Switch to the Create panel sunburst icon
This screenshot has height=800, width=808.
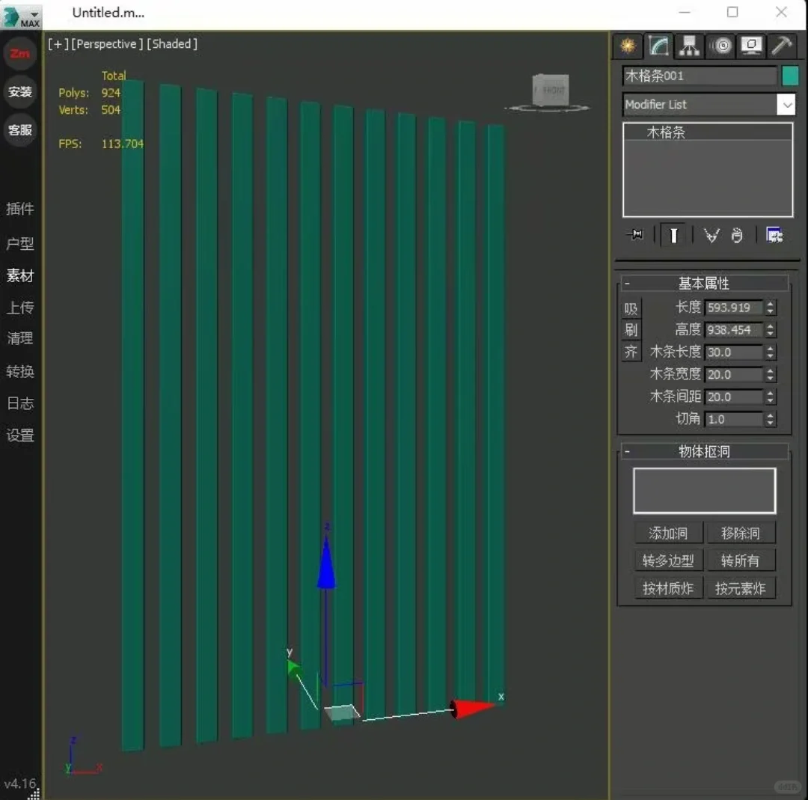tap(627, 46)
